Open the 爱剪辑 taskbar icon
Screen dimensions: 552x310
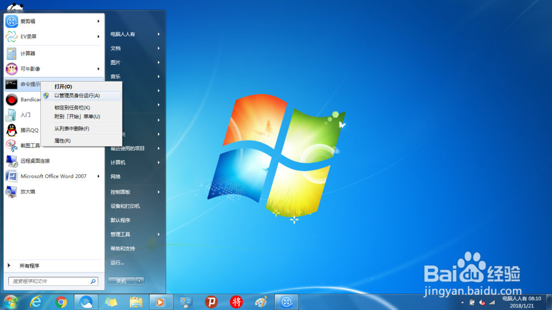pos(286,302)
